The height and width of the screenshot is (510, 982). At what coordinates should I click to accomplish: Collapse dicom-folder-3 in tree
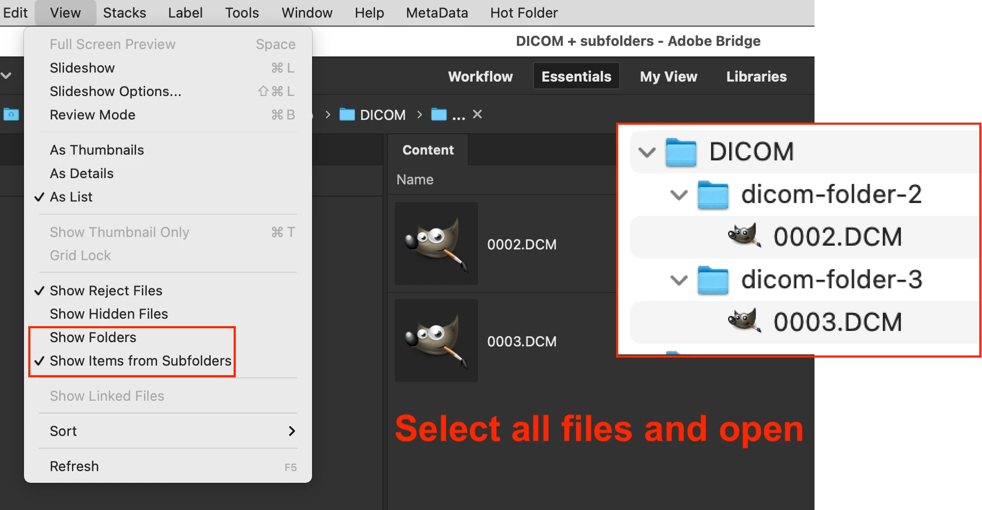tap(679, 280)
